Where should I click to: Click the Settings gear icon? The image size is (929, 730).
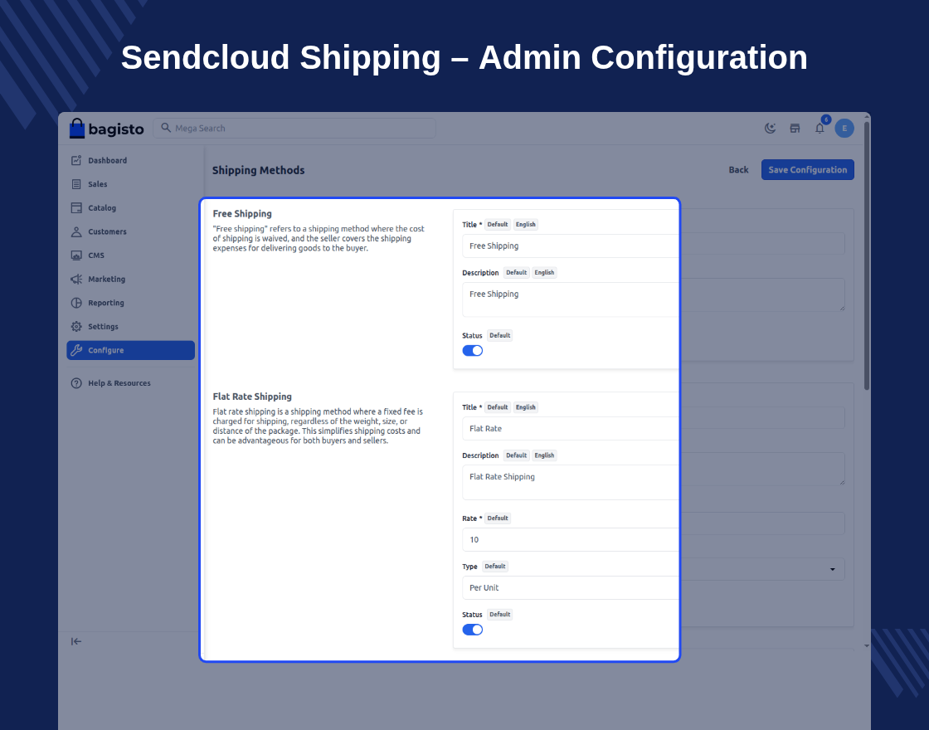coord(76,327)
